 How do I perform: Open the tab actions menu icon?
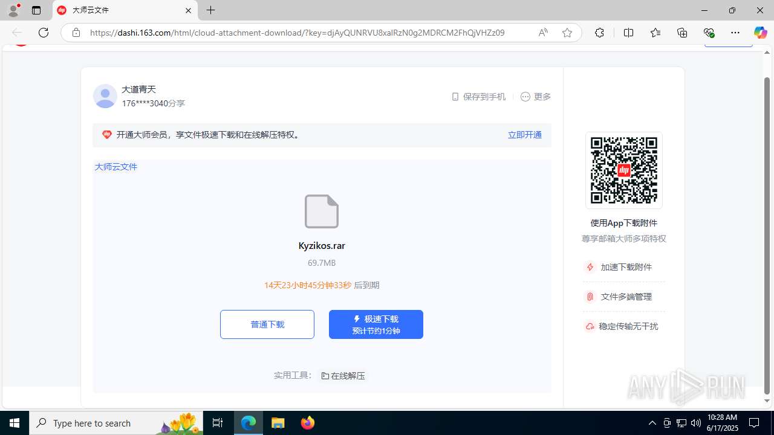pyautogui.click(x=36, y=10)
